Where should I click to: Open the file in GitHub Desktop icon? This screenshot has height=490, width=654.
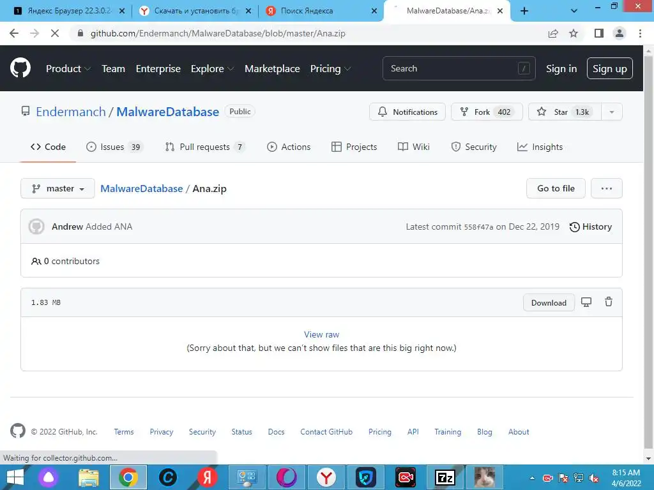(586, 302)
